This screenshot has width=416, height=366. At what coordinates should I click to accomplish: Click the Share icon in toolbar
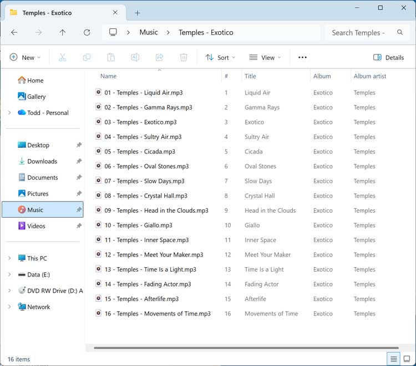(x=159, y=57)
